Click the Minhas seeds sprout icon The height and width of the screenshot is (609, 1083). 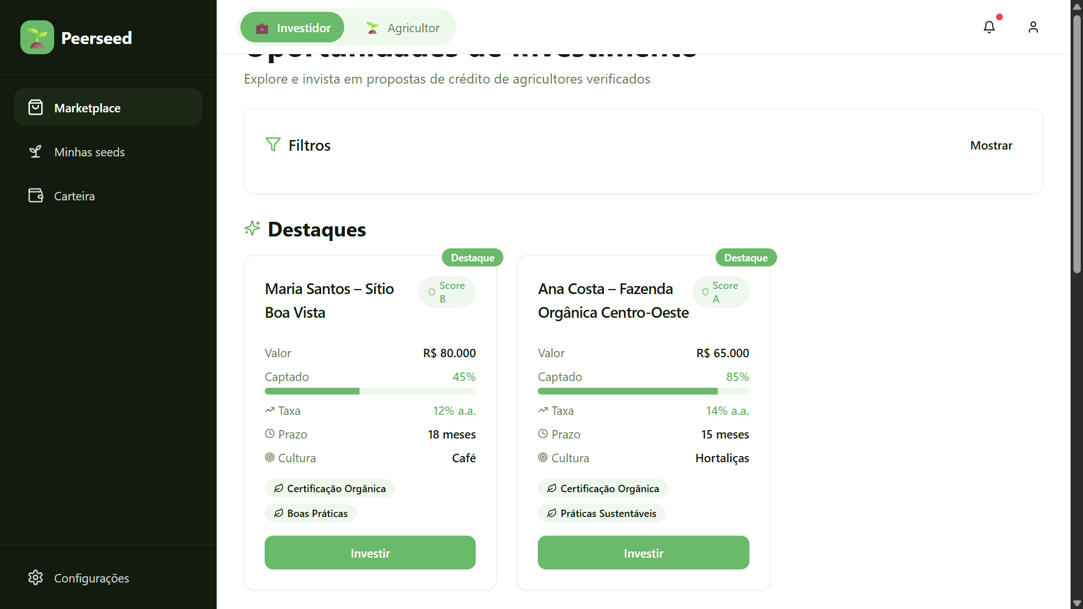tap(36, 152)
